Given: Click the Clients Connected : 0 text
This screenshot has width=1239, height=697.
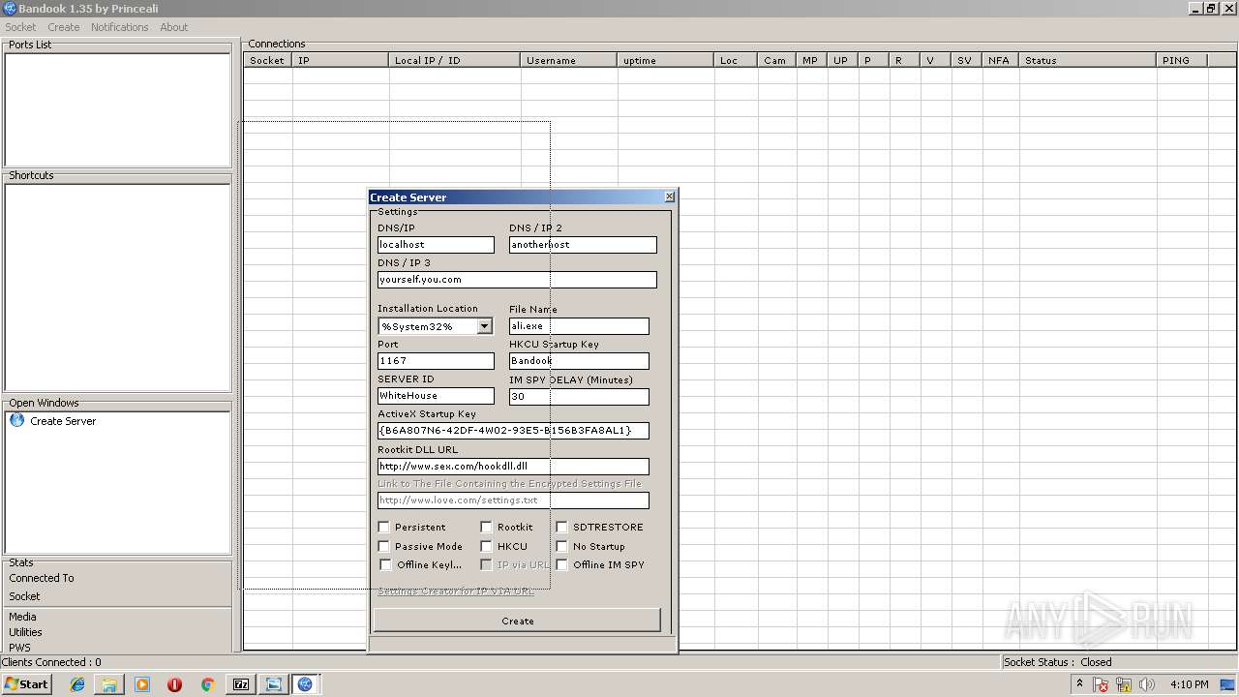Looking at the screenshot, I should (x=51, y=662).
